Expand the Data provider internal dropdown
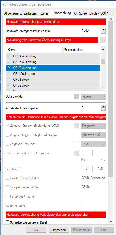This screenshot has height=235, width=116. (93, 97)
